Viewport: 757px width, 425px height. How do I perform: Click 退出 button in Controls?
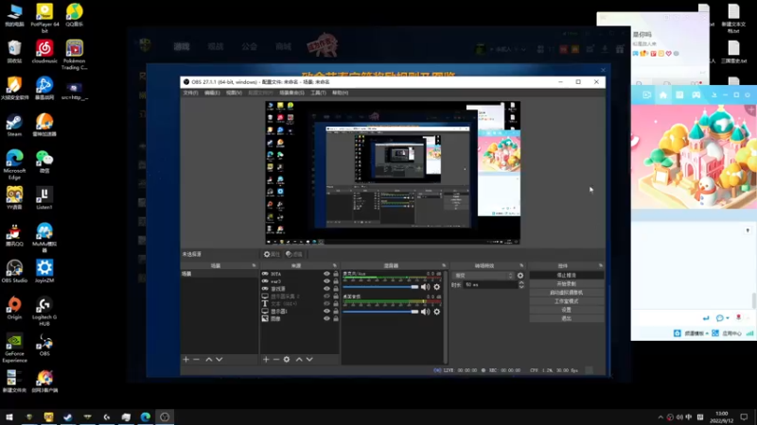(x=566, y=318)
